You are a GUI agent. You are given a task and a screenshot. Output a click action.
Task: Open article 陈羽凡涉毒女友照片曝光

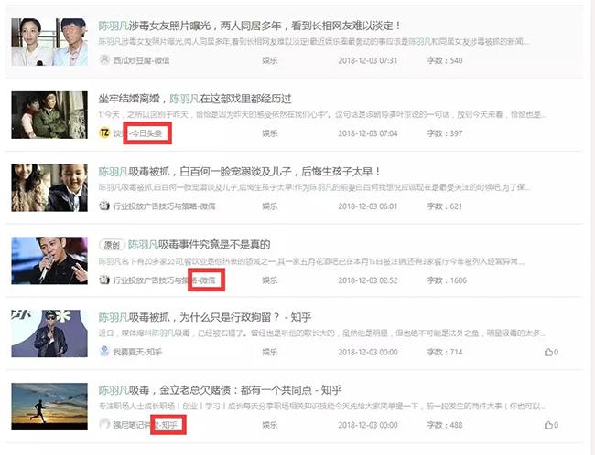point(249,26)
